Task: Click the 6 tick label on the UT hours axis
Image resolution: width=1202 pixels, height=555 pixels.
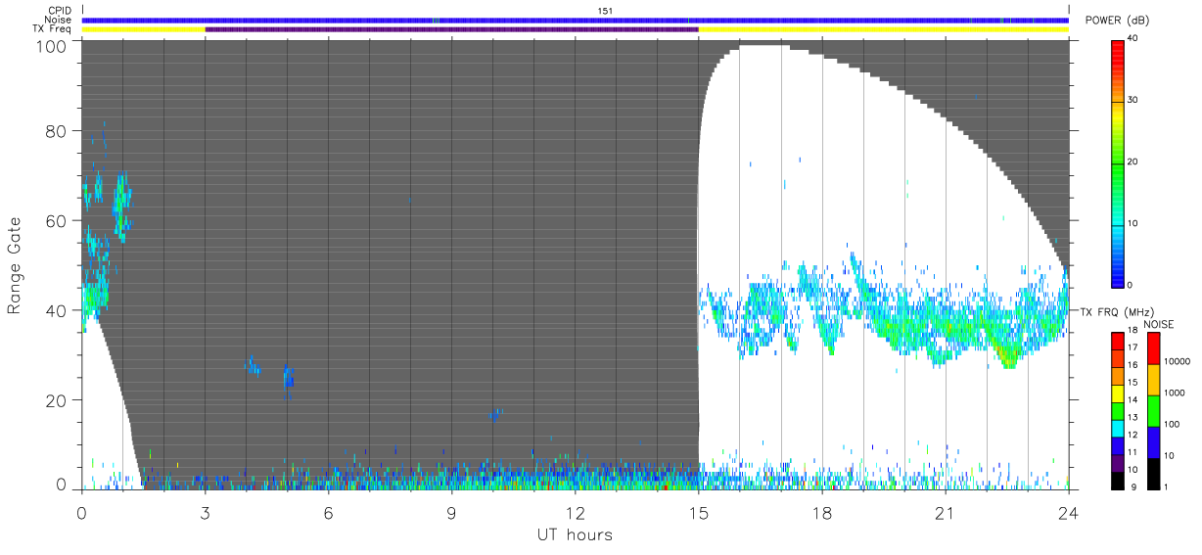Action: tap(329, 513)
